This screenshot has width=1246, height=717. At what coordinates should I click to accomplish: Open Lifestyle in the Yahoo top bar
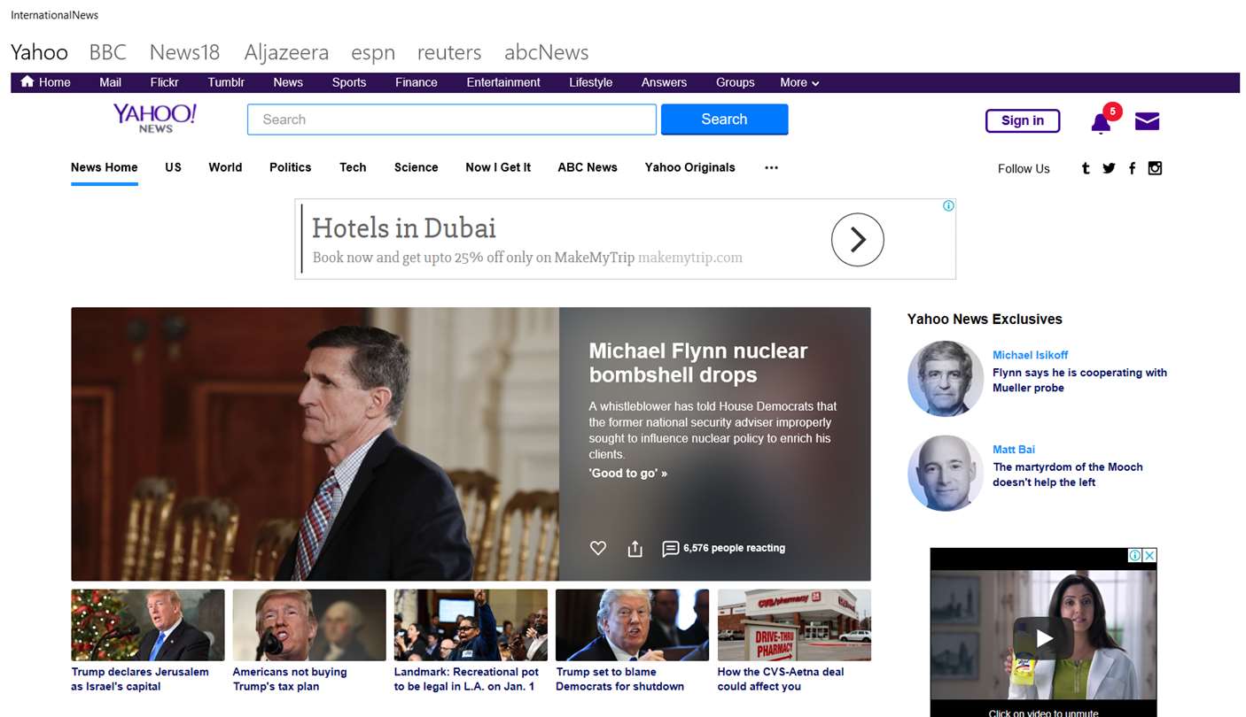(591, 82)
